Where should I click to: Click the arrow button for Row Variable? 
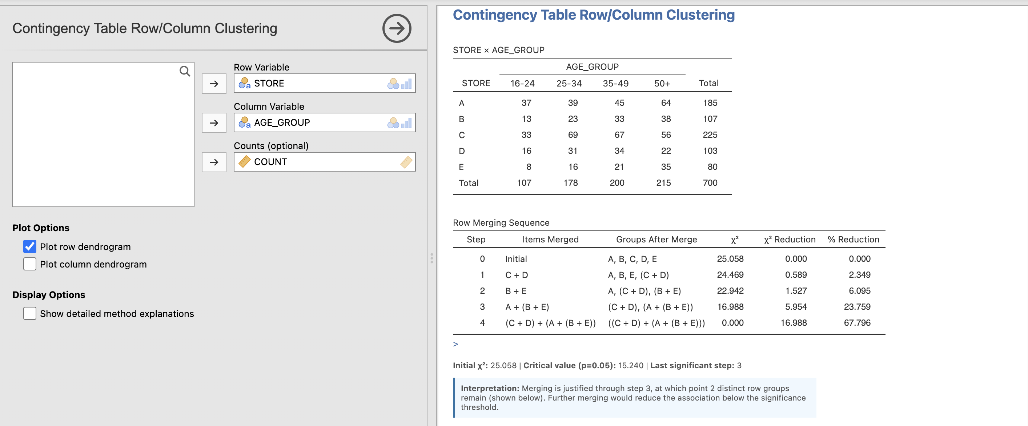[214, 84]
